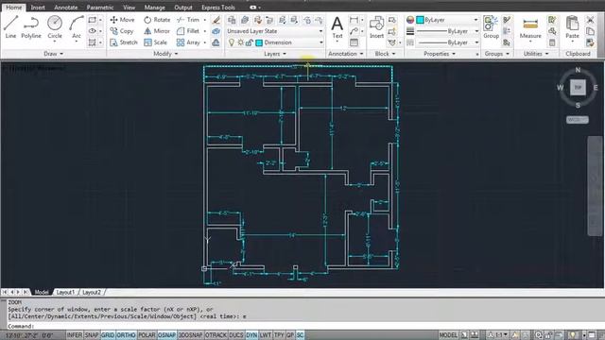Choose the Circle tool
This screenshot has height=340, width=605.
[55, 26]
